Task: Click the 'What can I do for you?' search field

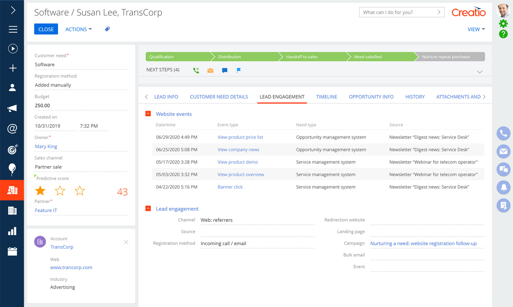Action: pos(398,12)
